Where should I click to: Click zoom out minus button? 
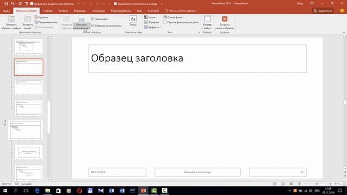pos(305,184)
